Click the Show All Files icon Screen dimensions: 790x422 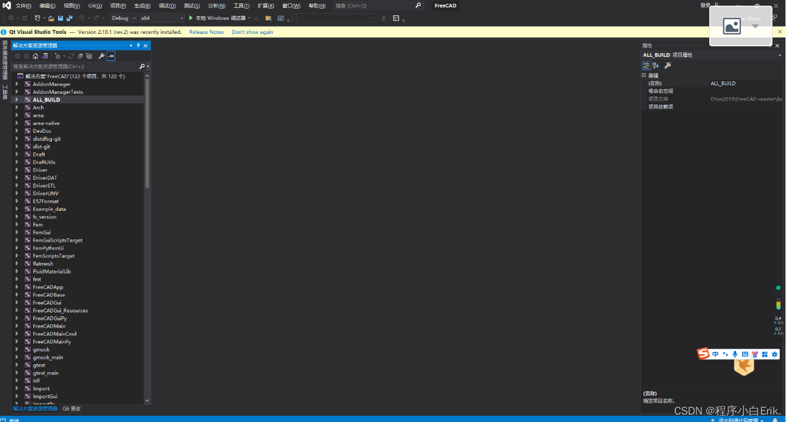tap(89, 56)
